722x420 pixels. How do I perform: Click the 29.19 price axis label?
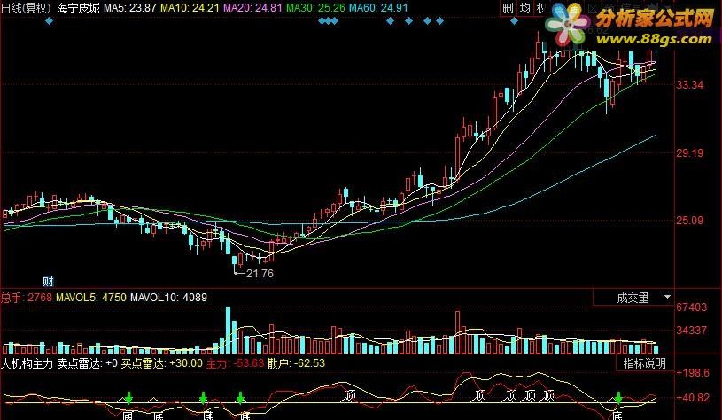[x=689, y=153]
